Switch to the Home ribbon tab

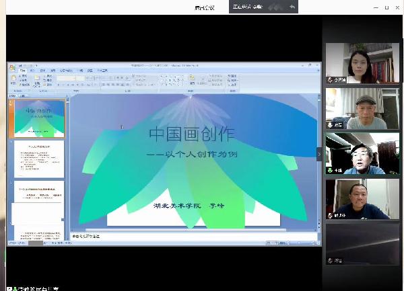click(x=22, y=70)
